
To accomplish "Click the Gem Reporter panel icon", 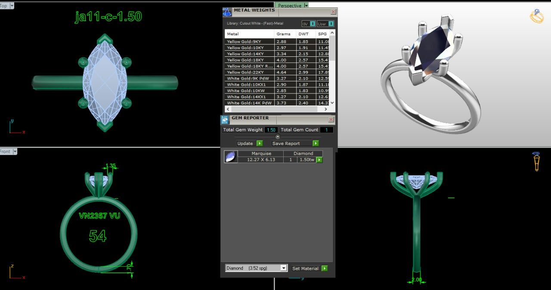I will click(225, 120).
